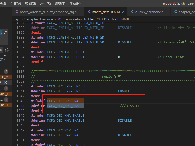
Task: Open the 转到(G) menu
Action: pyautogui.click(x=30, y=4)
